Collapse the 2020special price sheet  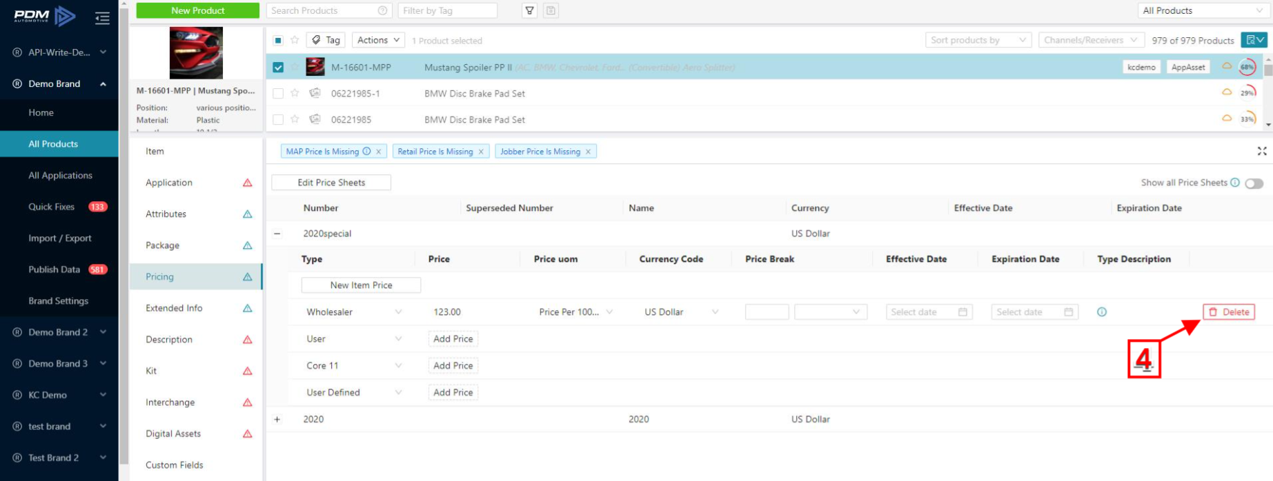click(277, 234)
